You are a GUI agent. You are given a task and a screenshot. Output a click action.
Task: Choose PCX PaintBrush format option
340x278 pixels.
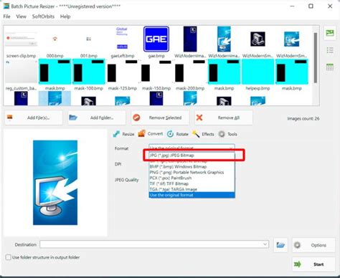[x=192, y=178]
